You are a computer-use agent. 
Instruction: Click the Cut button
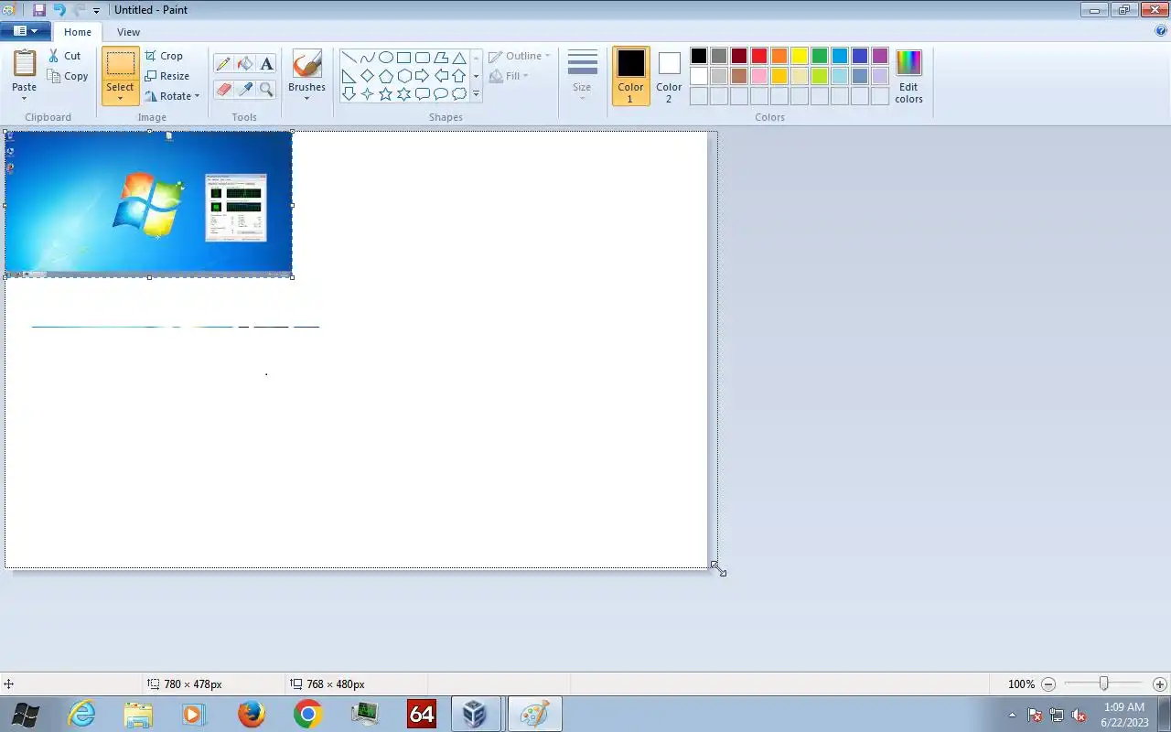pos(65,56)
